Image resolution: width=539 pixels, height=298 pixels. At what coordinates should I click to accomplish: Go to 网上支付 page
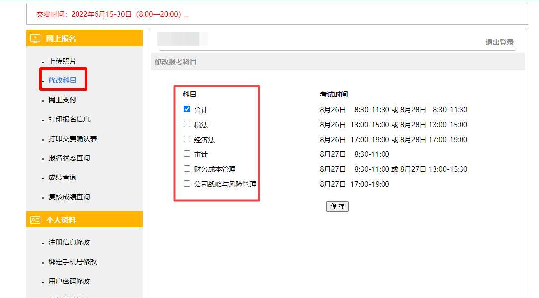point(62,100)
